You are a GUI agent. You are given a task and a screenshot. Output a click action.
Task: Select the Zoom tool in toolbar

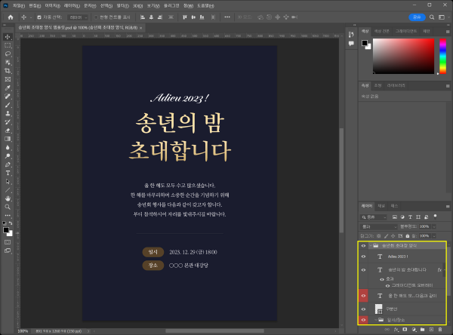tap(8, 207)
